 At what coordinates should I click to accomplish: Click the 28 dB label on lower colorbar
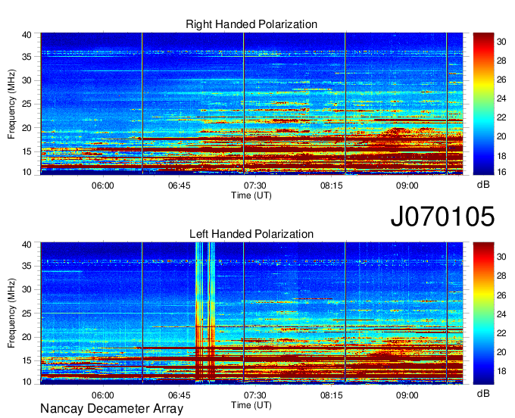coord(501,276)
